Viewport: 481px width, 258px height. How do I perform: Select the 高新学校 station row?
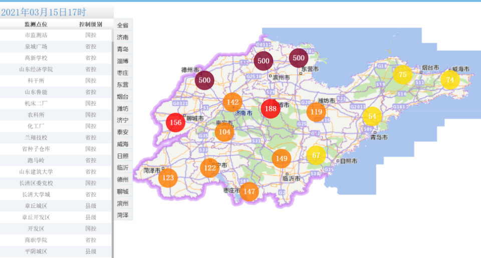tap(56, 58)
